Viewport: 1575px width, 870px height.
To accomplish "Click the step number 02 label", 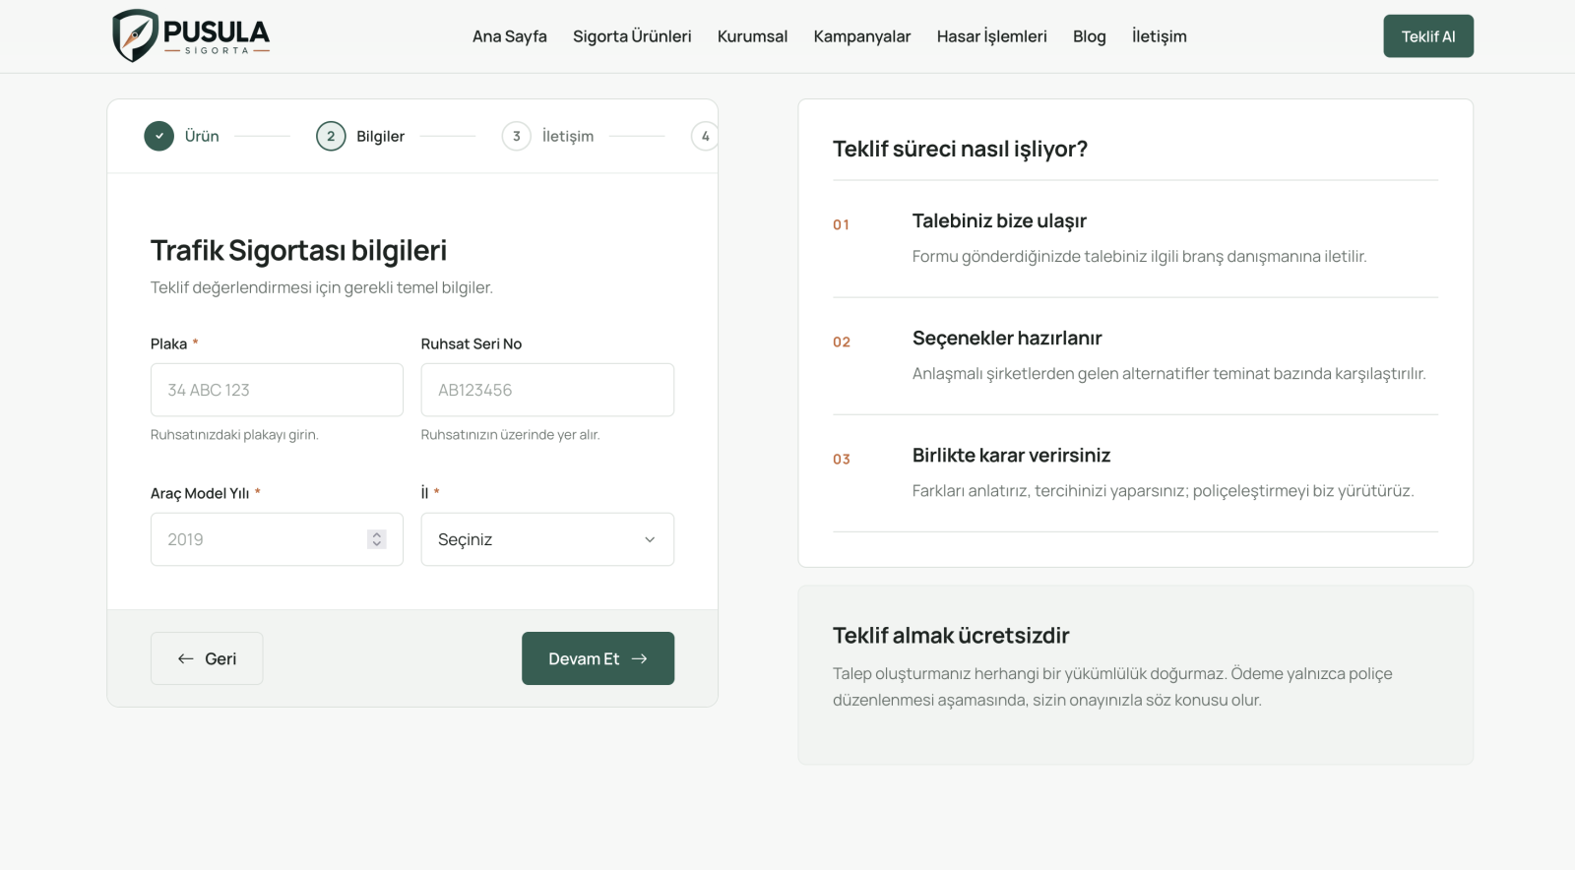I will [x=842, y=342].
